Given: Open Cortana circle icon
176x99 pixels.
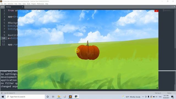Looking at the screenshot, I should [x=48, y=97].
